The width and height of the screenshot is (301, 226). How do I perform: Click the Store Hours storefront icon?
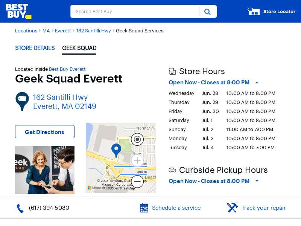172,71
